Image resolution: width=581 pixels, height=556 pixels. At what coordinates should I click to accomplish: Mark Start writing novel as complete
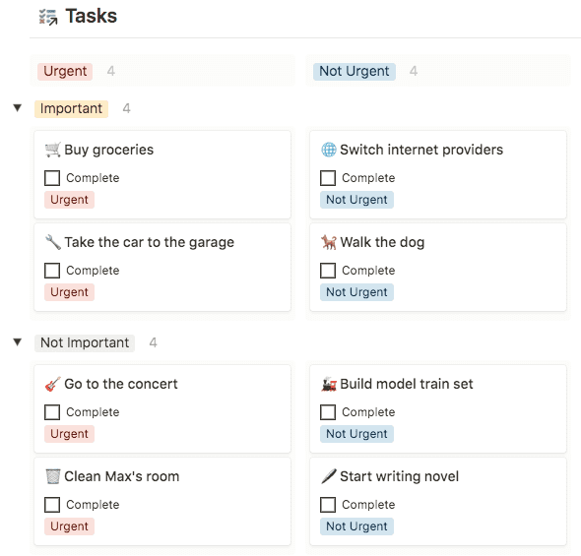pos(328,505)
